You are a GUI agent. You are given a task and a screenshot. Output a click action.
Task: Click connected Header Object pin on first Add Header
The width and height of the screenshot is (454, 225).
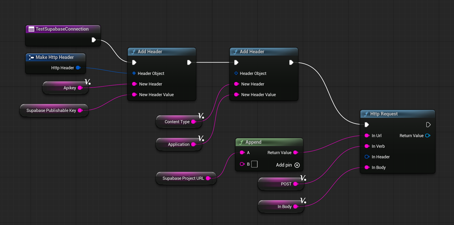[x=134, y=73]
